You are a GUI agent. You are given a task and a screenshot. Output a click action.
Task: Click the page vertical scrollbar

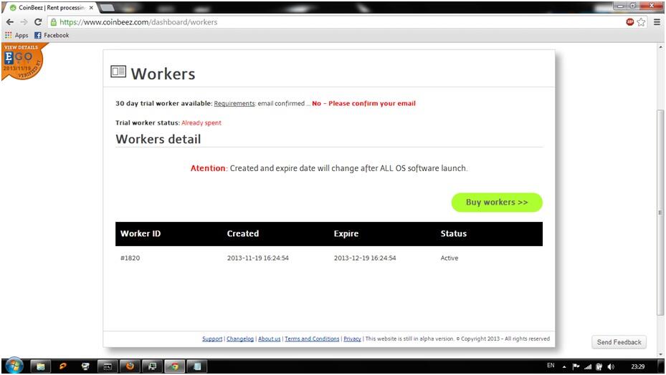coord(660,212)
